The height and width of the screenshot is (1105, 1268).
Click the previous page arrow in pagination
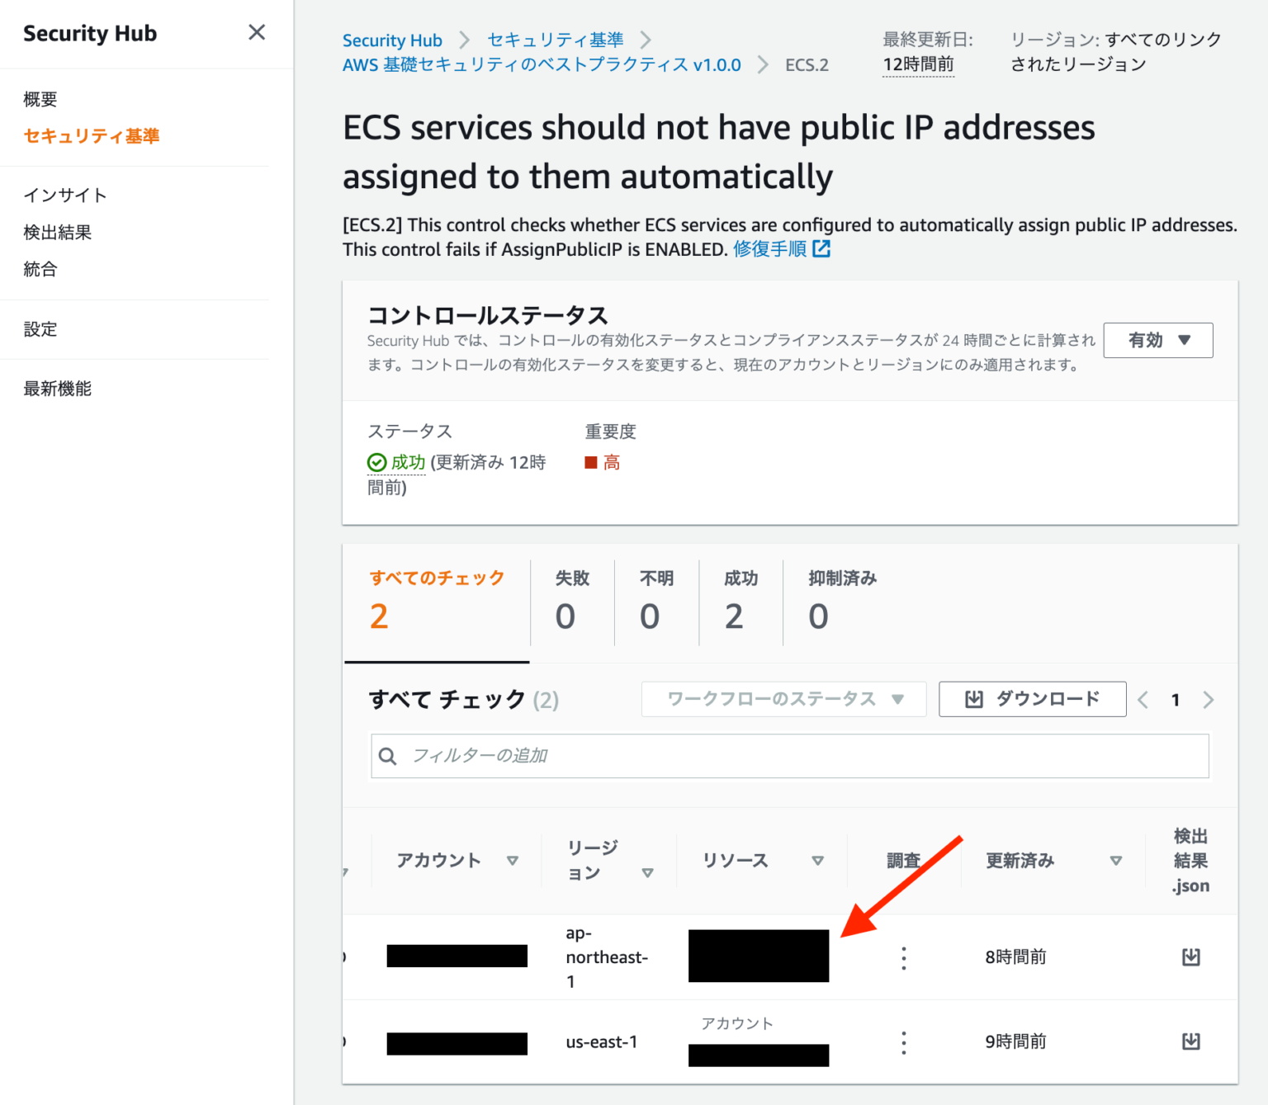tap(1143, 699)
